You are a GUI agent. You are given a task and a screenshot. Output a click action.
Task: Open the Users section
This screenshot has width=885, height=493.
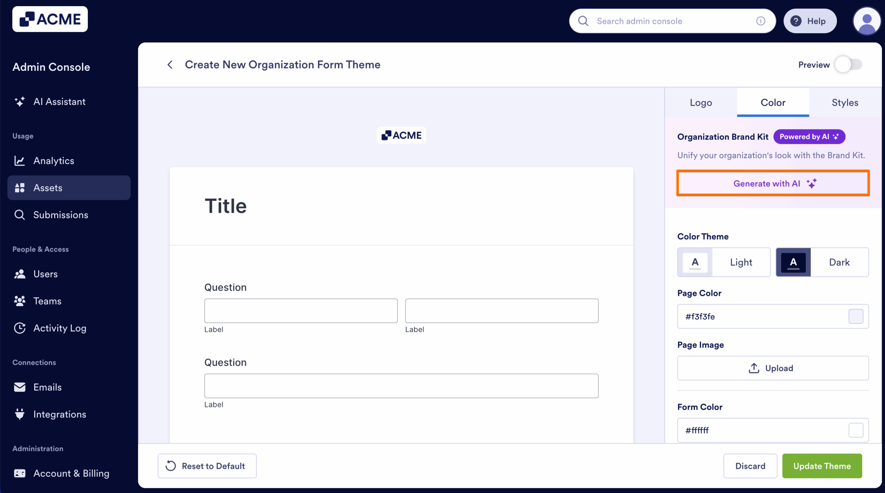tap(45, 274)
